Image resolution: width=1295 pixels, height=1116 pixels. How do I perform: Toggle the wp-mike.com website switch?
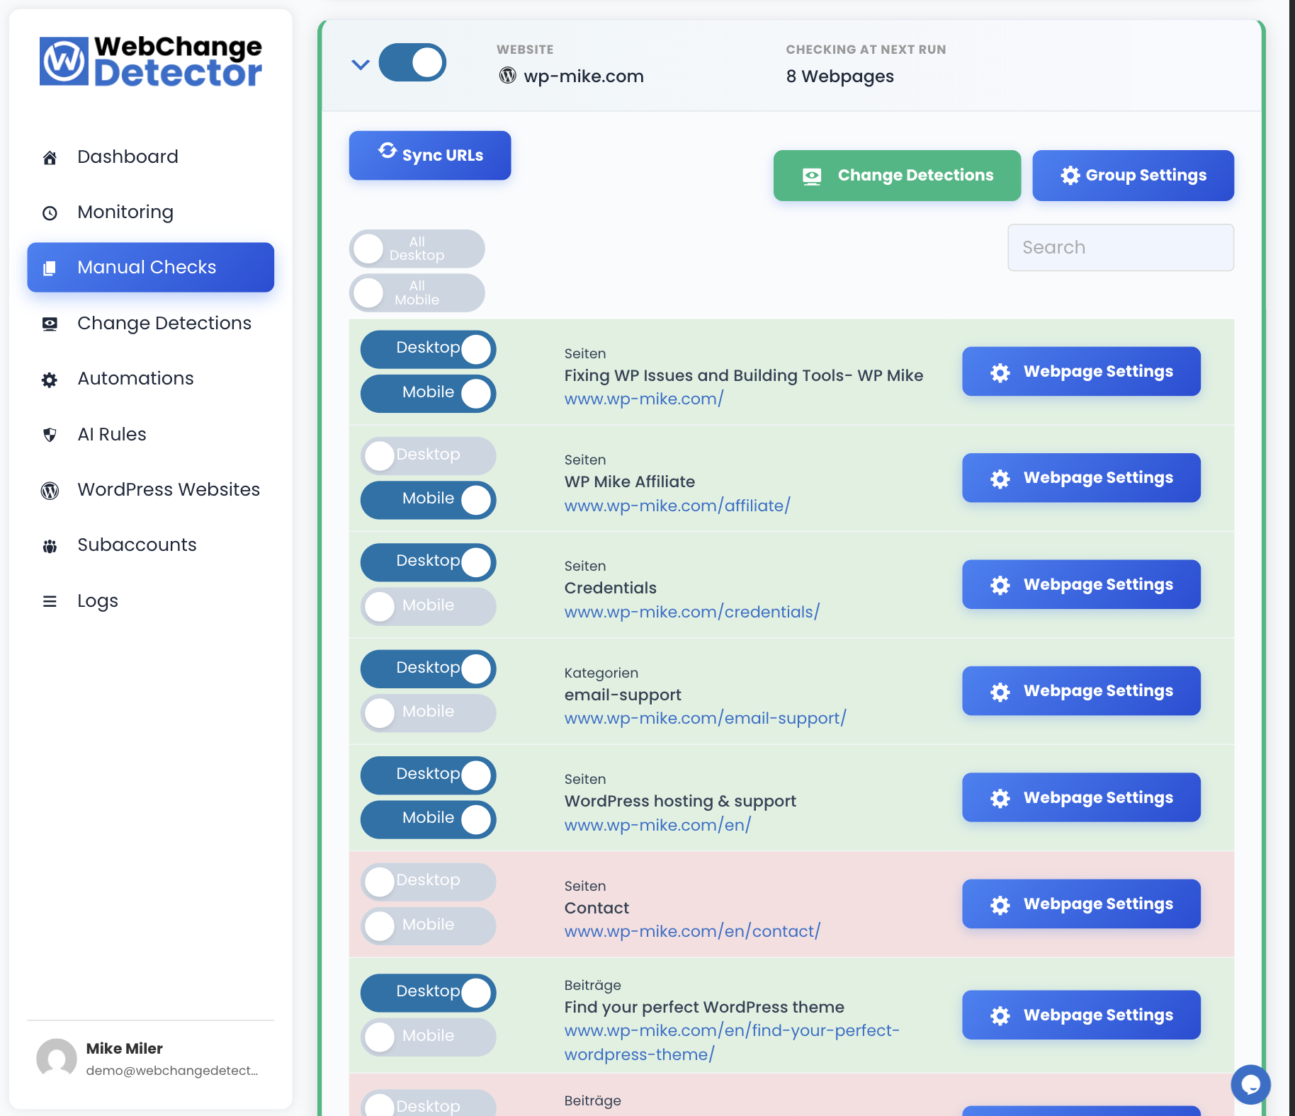[412, 62]
